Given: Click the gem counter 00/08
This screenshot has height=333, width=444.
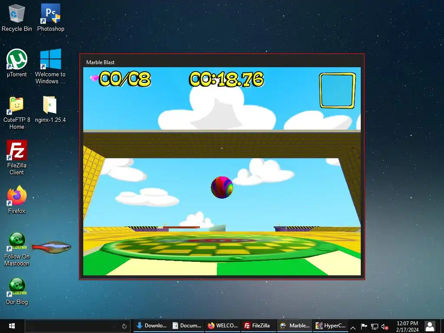Looking at the screenshot, I should click(x=124, y=78).
